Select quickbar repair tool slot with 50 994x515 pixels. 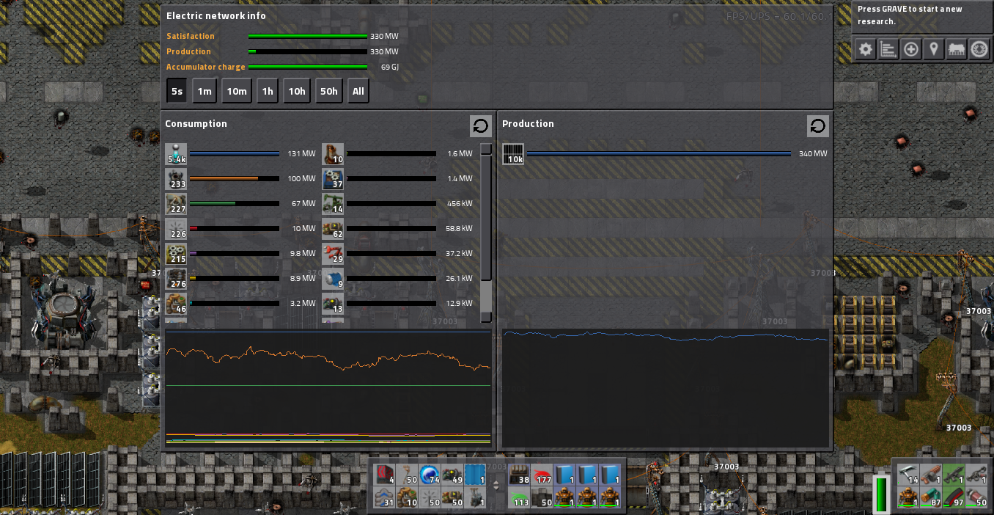coord(408,475)
